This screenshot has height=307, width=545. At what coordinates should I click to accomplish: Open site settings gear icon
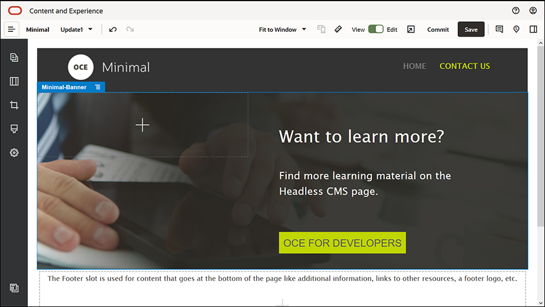click(14, 152)
